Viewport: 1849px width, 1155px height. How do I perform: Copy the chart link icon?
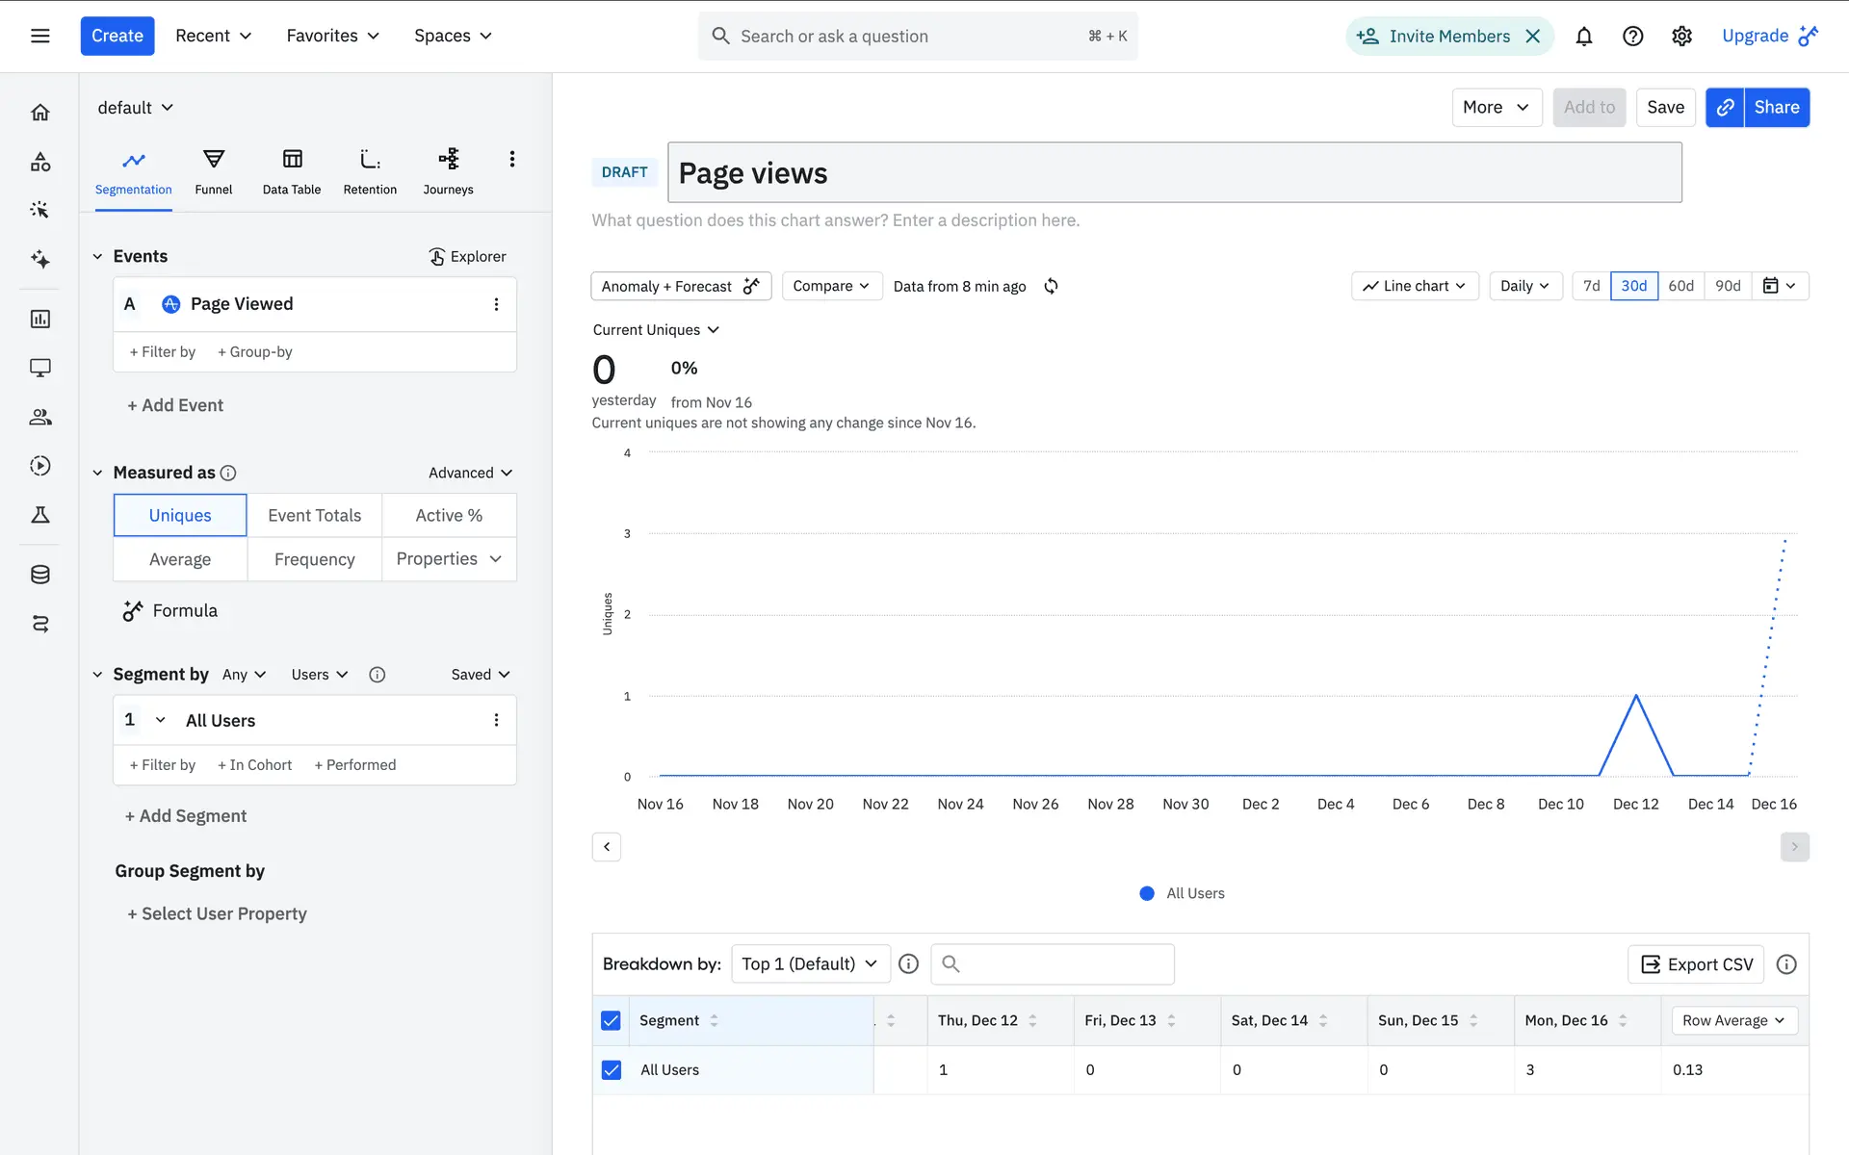[1725, 107]
